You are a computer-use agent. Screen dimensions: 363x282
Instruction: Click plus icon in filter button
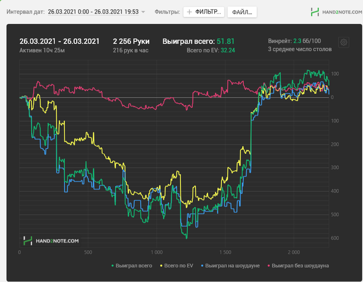[x=189, y=12]
